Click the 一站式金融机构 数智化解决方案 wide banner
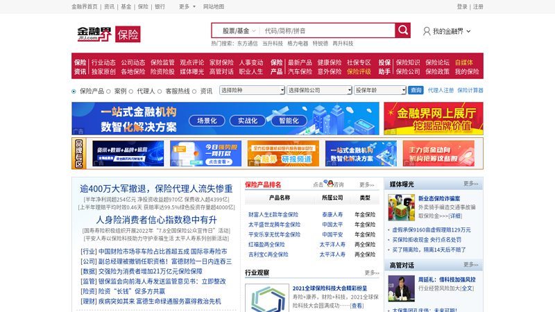Screen dimensions: 555x312 225,119
